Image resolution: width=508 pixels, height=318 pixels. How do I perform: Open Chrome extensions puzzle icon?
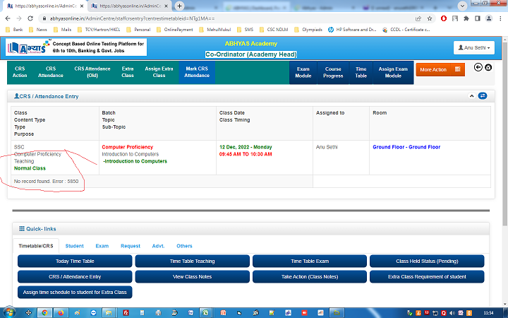click(x=466, y=17)
